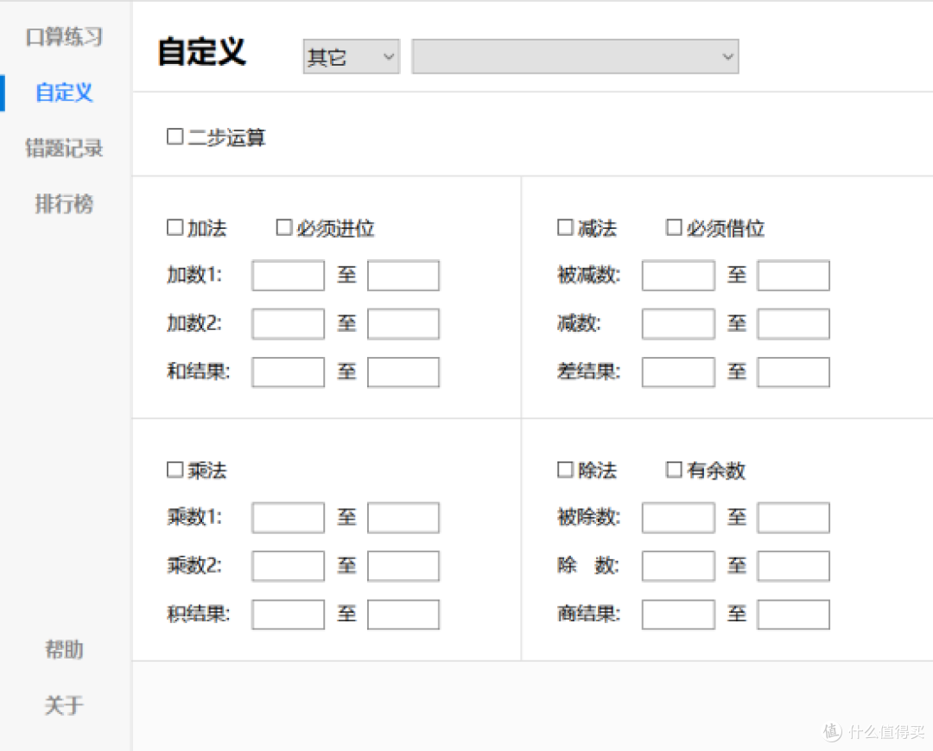Open 关于 in the sidebar
933x751 pixels.
(64, 705)
